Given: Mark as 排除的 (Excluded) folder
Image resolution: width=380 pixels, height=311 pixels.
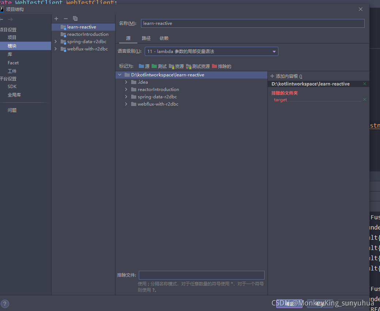Looking at the screenshot, I should [x=222, y=66].
